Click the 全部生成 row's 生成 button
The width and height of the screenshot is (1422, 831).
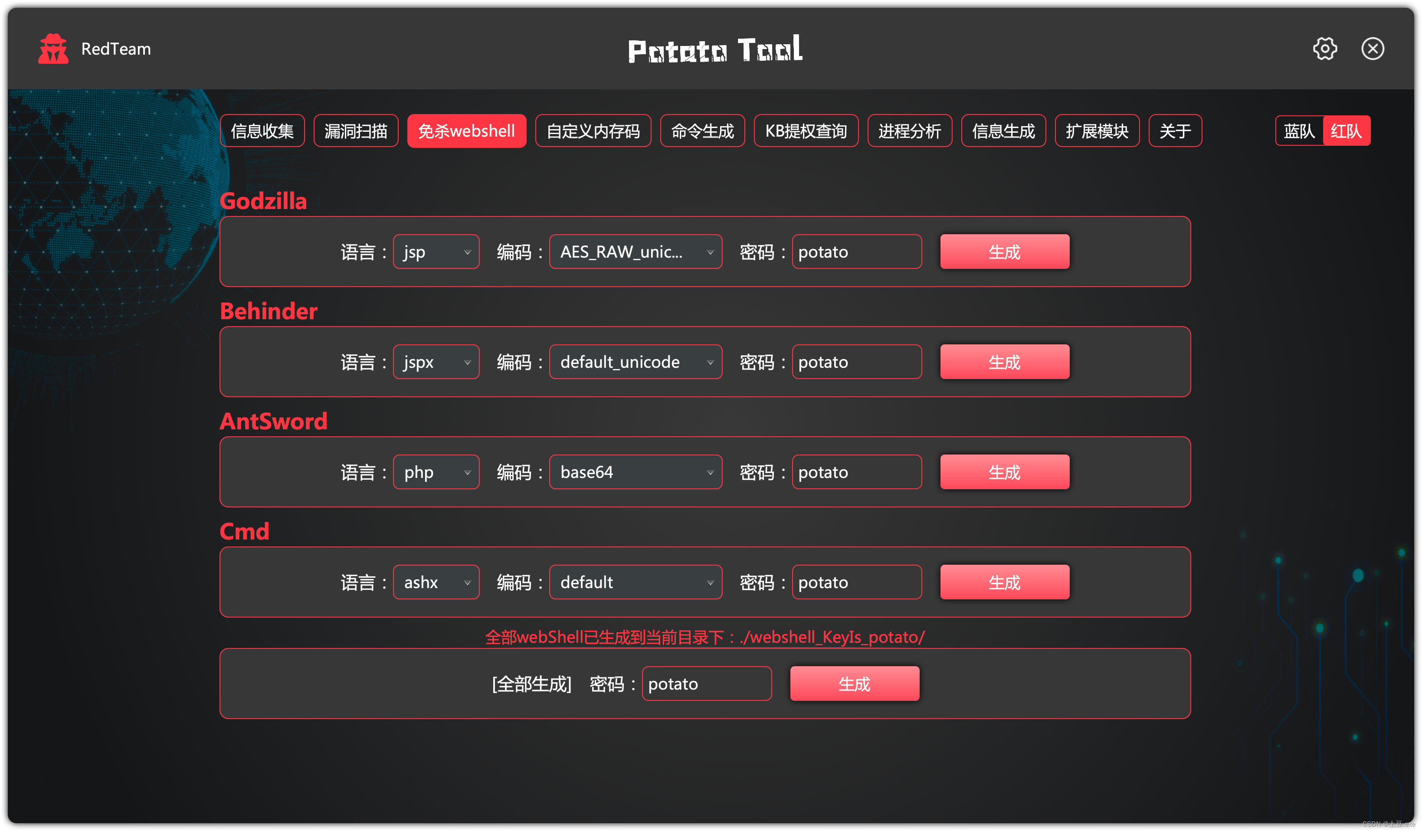pos(854,683)
